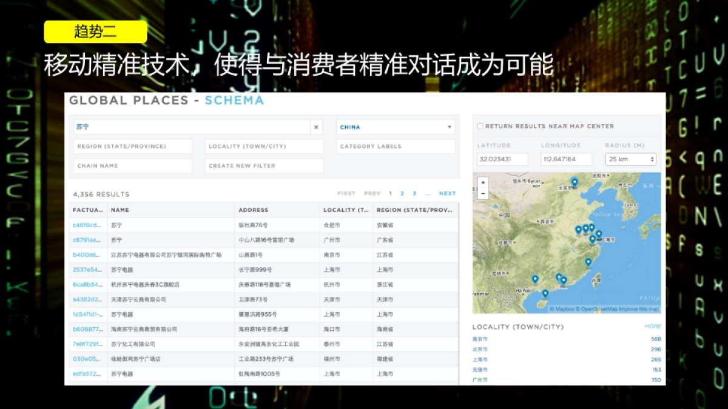The width and height of the screenshot is (728, 409).
Task: Select the map pin near 西安市
Action: pyautogui.click(x=578, y=229)
